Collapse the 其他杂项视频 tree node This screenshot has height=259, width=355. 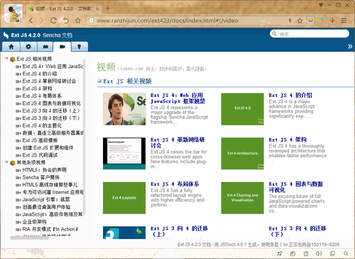(x=7, y=162)
